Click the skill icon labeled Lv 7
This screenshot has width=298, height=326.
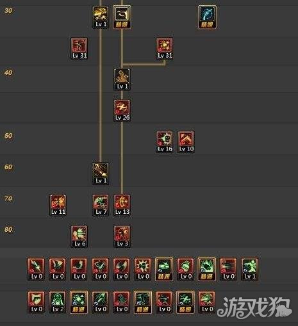(101, 205)
